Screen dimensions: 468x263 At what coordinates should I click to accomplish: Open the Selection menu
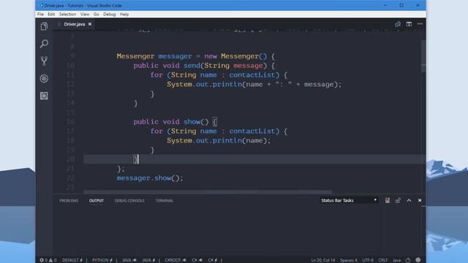67,15
